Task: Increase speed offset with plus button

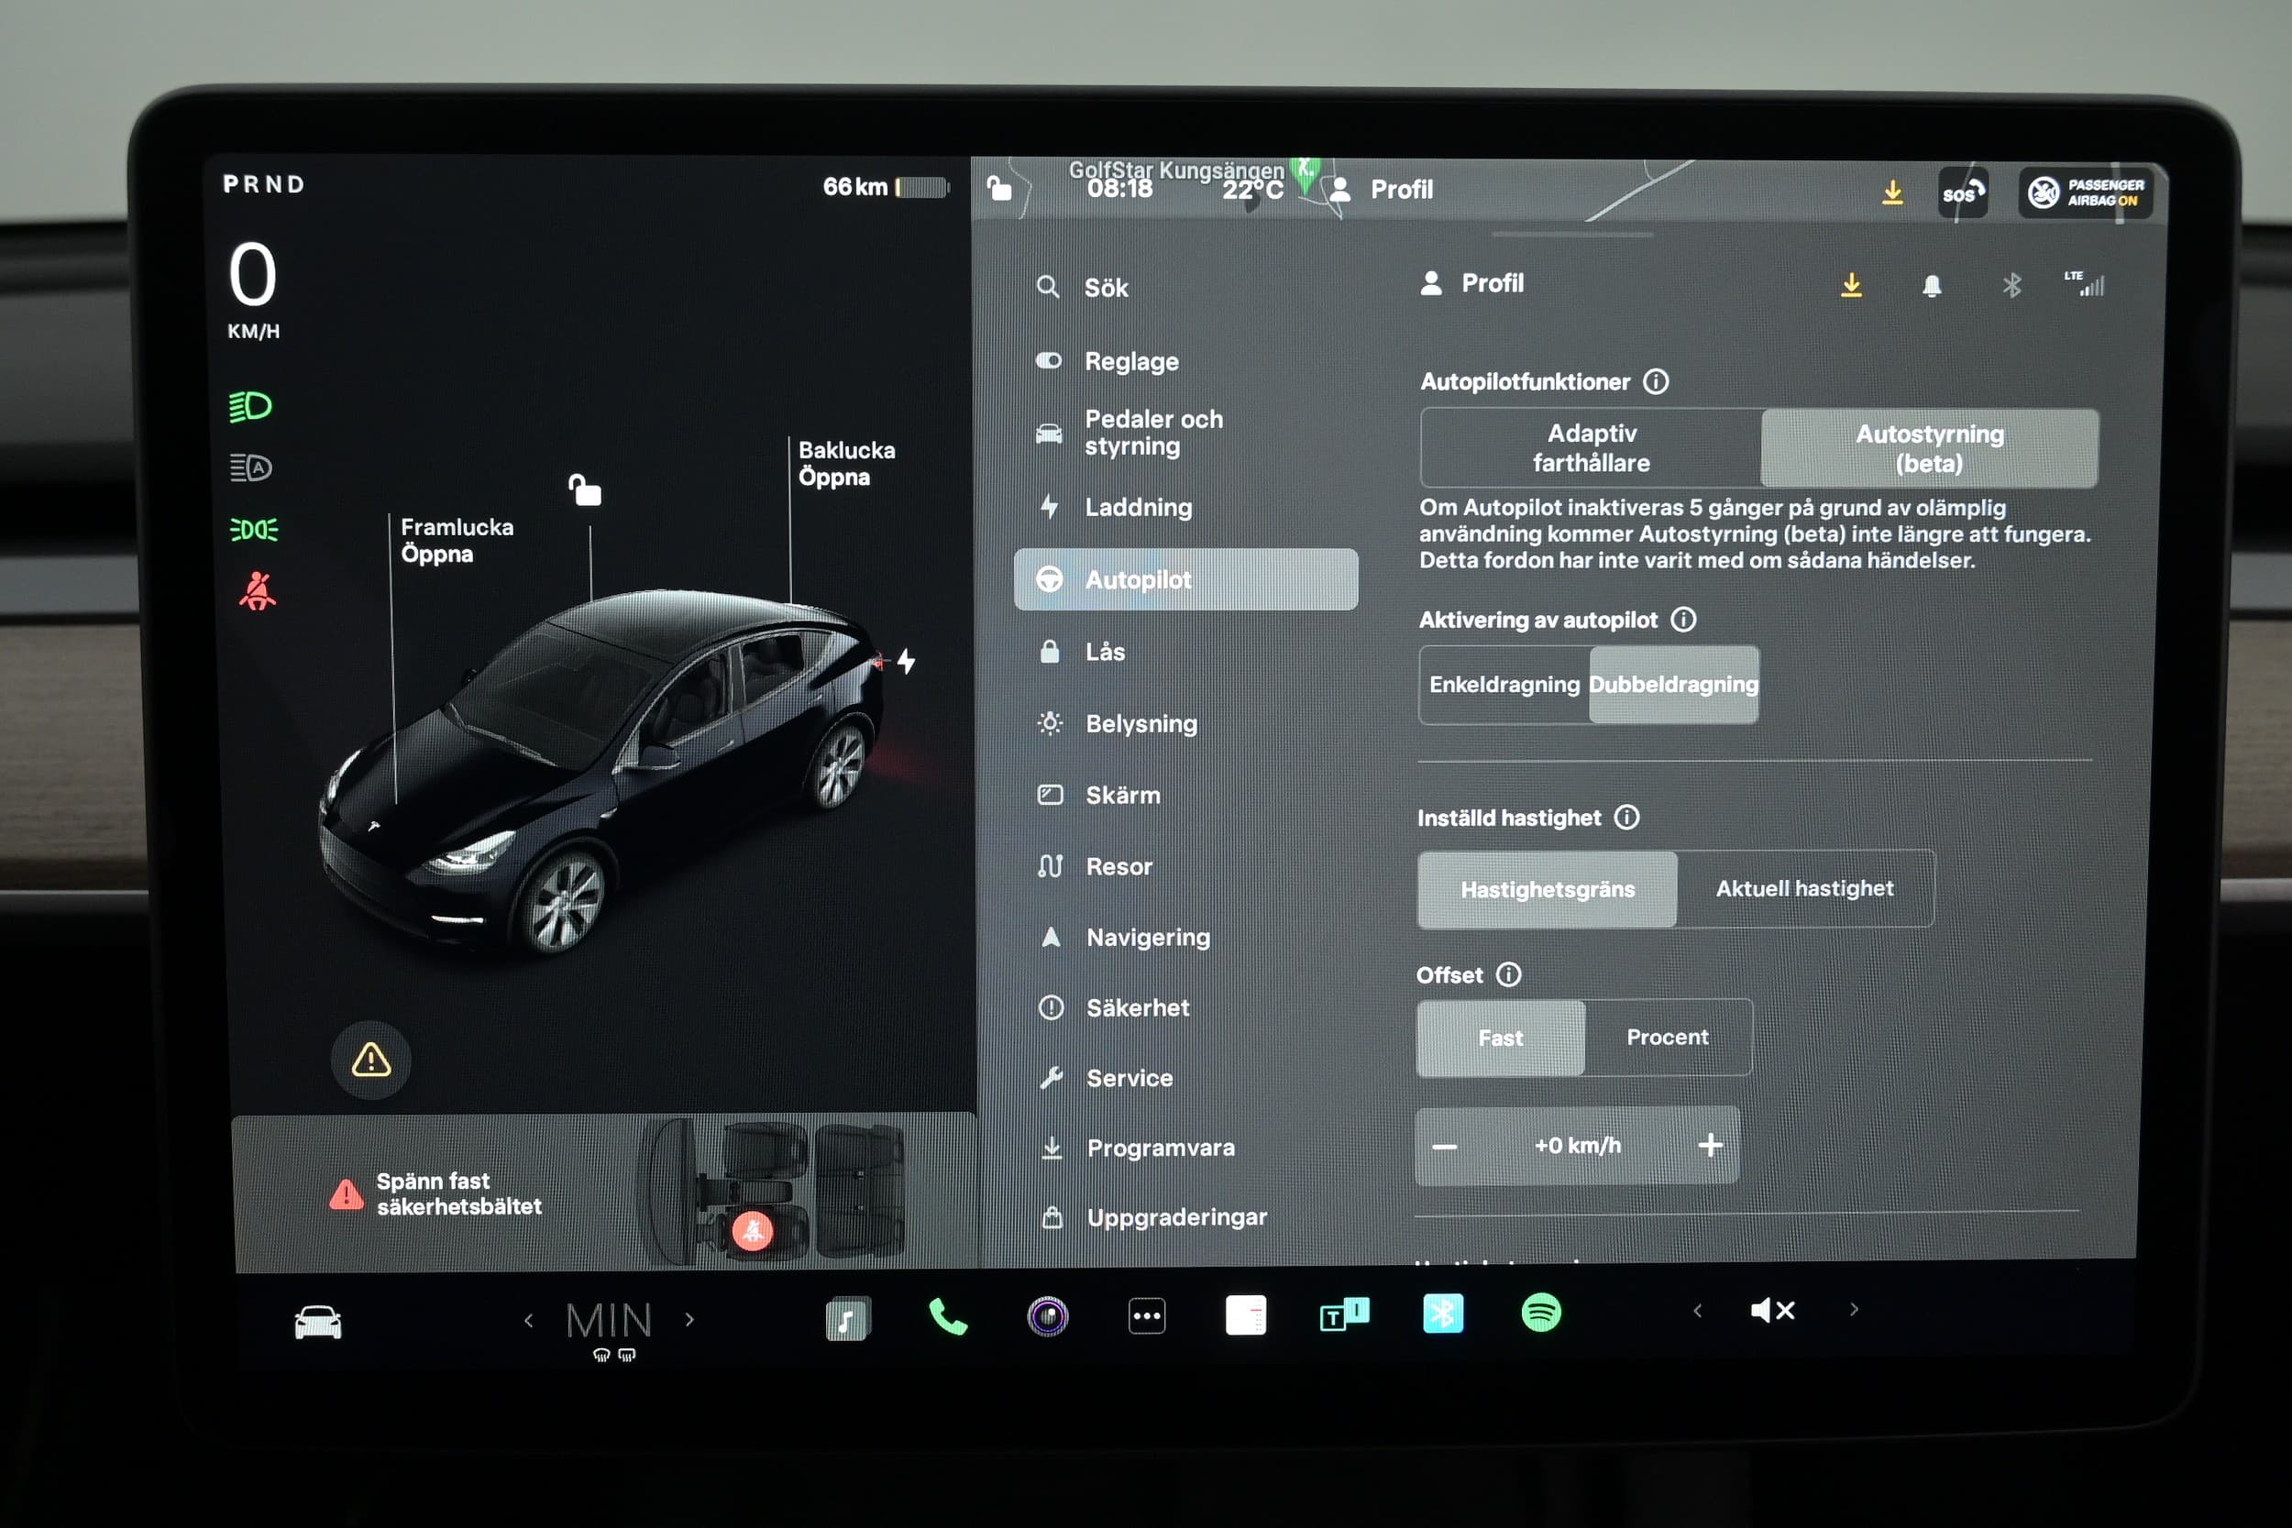Action: pyautogui.click(x=1710, y=1145)
